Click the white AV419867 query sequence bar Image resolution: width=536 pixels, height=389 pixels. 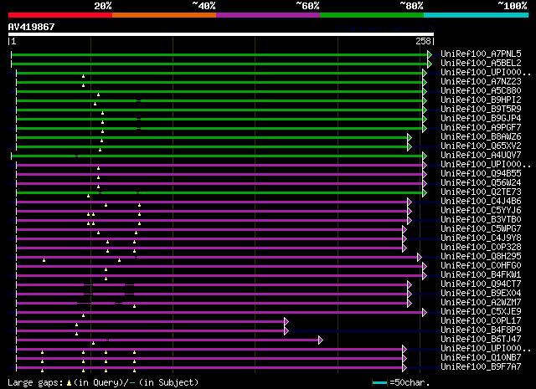click(221, 34)
